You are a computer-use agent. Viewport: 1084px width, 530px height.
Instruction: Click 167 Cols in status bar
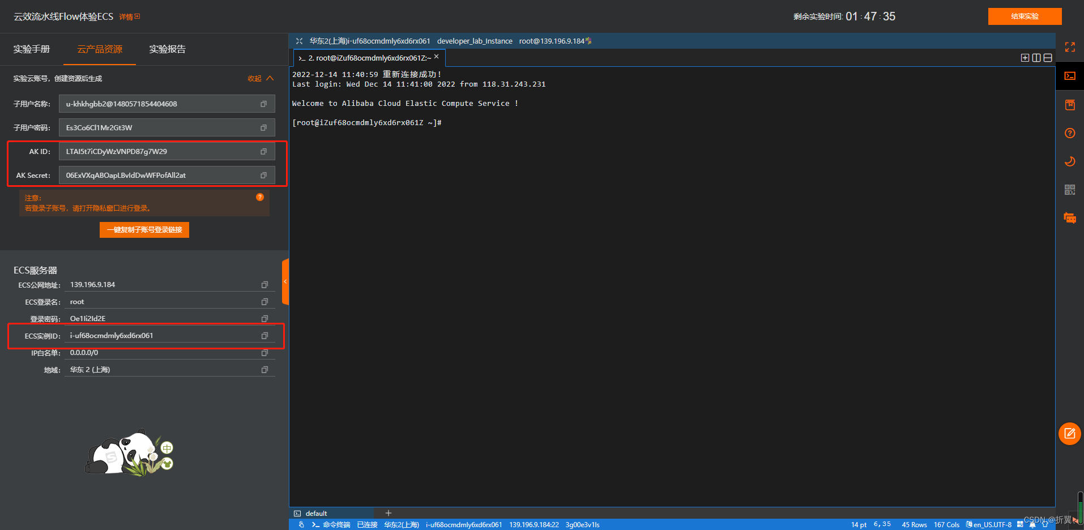point(946,525)
